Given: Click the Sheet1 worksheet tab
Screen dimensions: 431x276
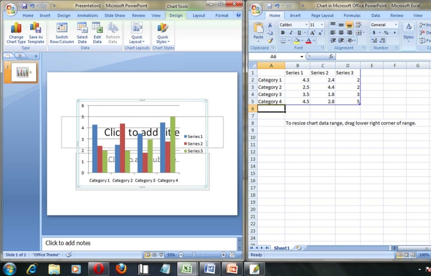Looking at the screenshot, I should [x=281, y=248].
